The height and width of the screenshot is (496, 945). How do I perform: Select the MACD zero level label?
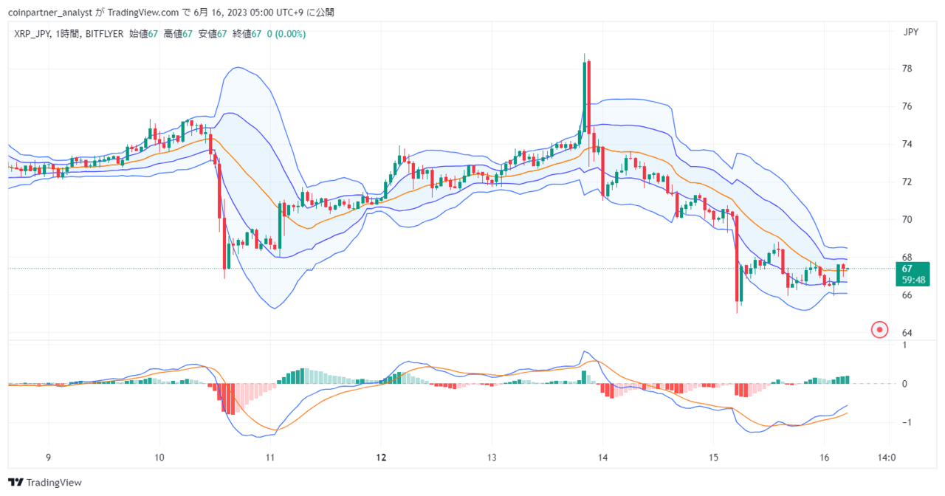(904, 384)
